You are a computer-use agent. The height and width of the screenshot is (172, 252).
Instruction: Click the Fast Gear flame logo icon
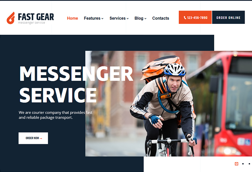click(11, 18)
